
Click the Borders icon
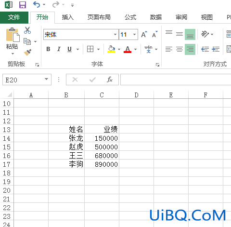90,49
